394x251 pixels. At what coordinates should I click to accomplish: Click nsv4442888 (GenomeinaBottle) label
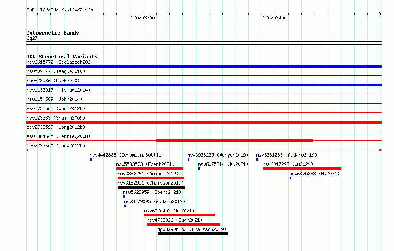pyautogui.click(x=127, y=155)
